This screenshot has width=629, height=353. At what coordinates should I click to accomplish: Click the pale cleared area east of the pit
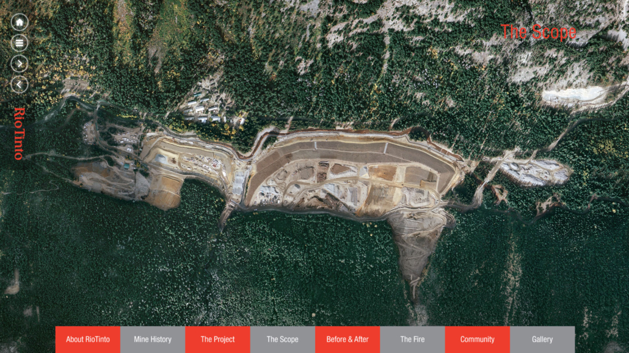point(531,171)
